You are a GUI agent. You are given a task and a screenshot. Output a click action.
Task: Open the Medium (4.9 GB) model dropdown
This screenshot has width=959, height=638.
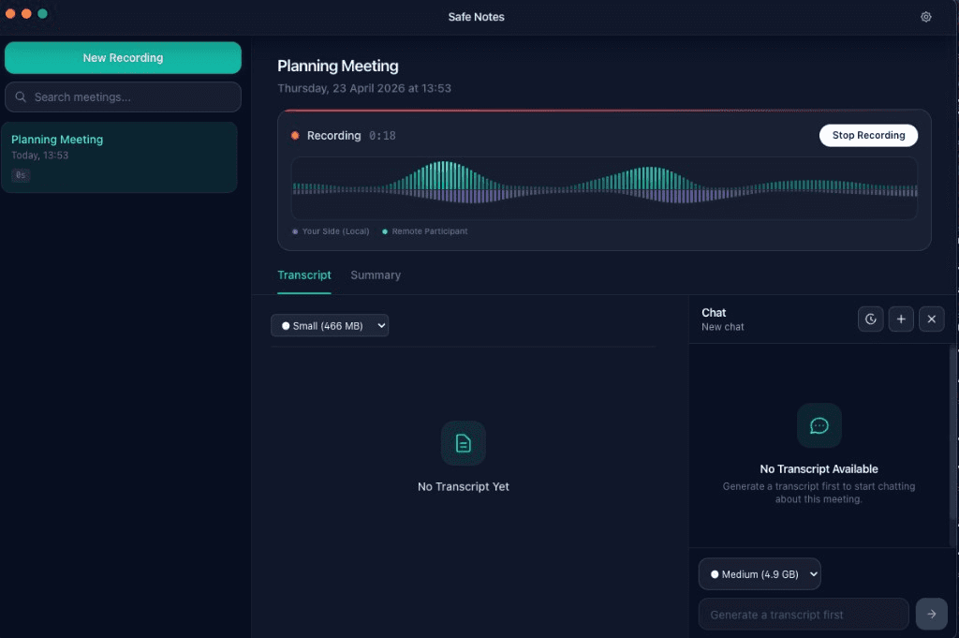[x=760, y=573]
